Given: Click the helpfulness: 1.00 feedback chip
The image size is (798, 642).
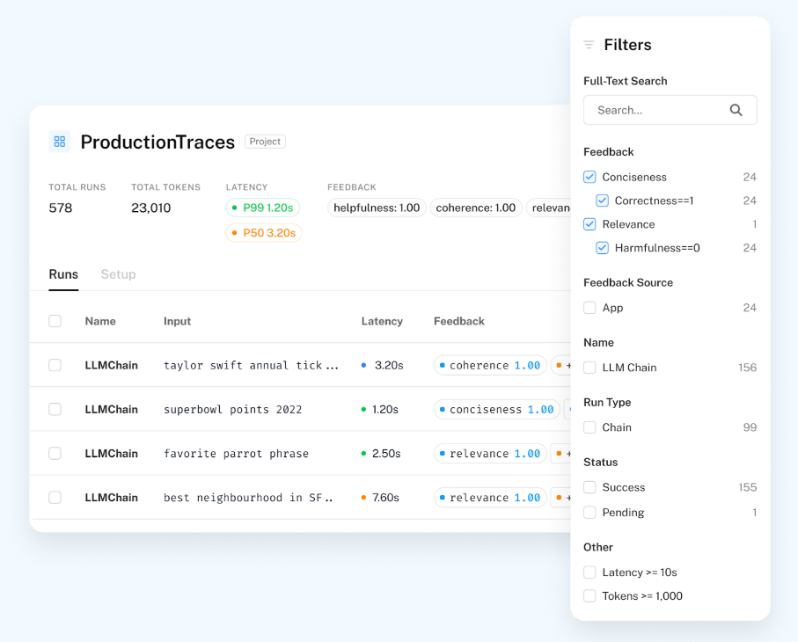Looking at the screenshot, I should pos(377,208).
